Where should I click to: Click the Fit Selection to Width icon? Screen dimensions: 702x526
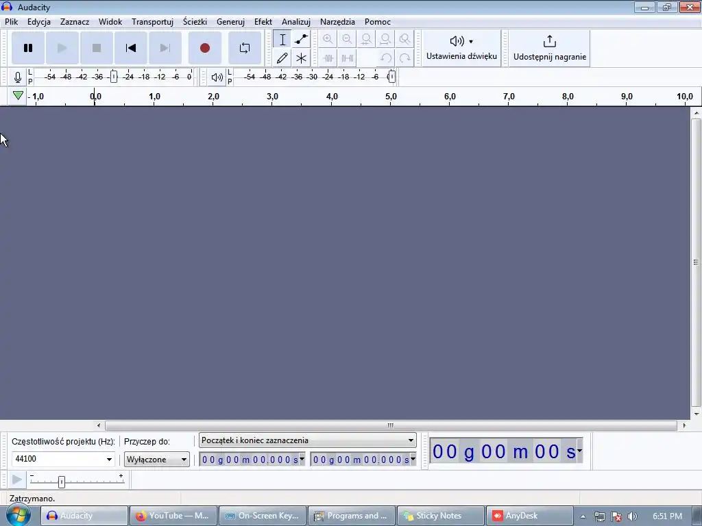point(366,39)
